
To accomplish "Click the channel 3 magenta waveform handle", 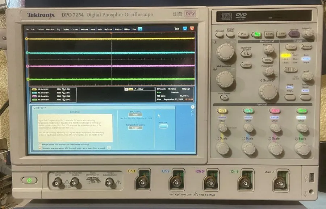I will tap(27, 66).
